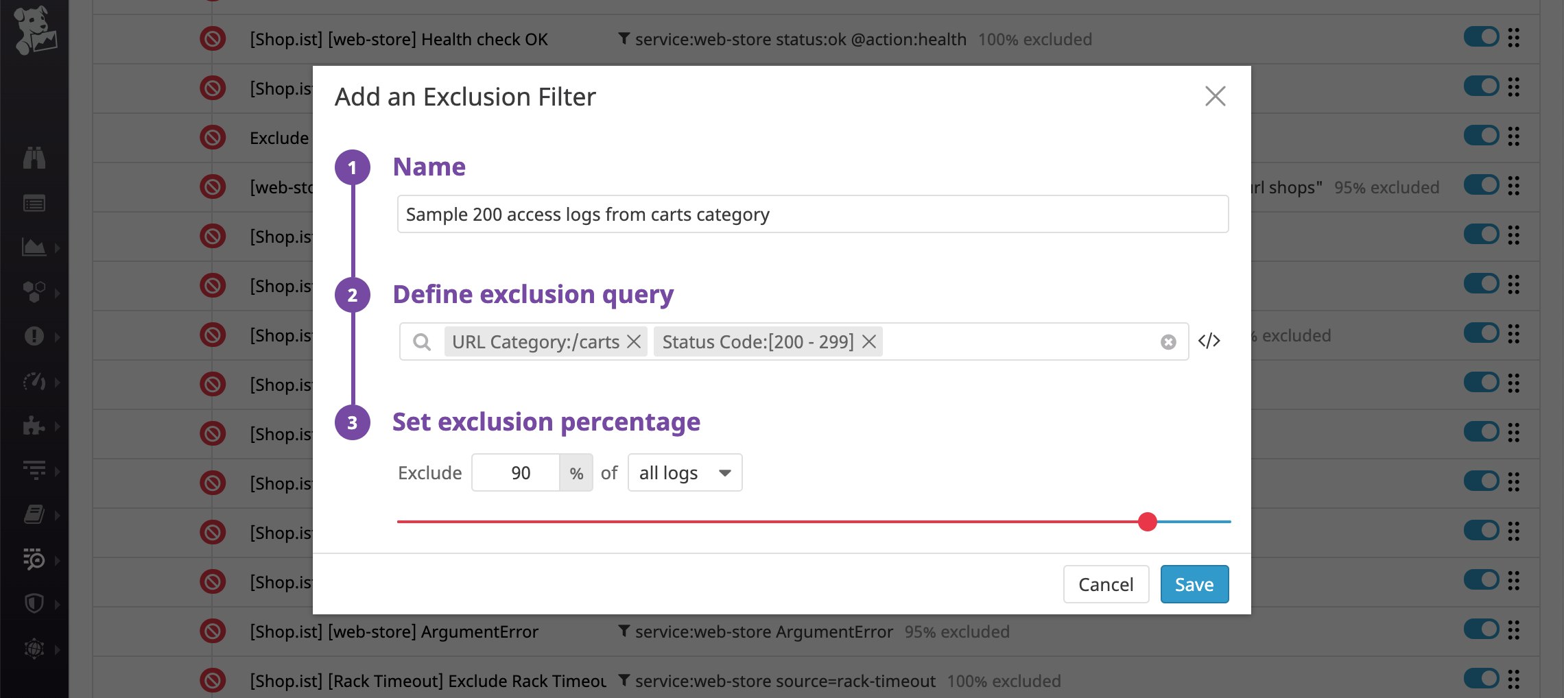Click the exclusion percentage slider handle
1564x698 pixels.
pyautogui.click(x=1147, y=522)
